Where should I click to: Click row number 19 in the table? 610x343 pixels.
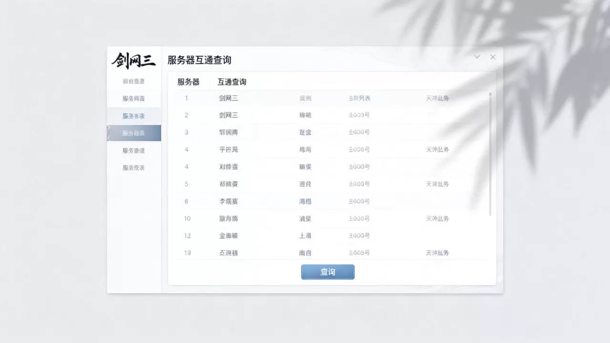187,252
